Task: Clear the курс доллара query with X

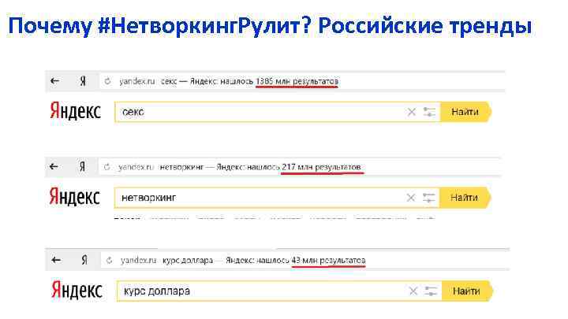Action: [x=413, y=291]
